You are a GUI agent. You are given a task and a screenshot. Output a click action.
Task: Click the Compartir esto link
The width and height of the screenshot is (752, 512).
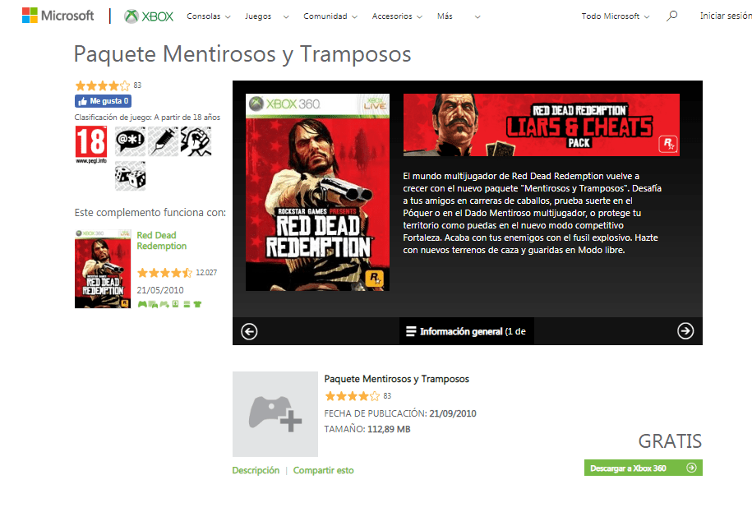coord(323,470)
